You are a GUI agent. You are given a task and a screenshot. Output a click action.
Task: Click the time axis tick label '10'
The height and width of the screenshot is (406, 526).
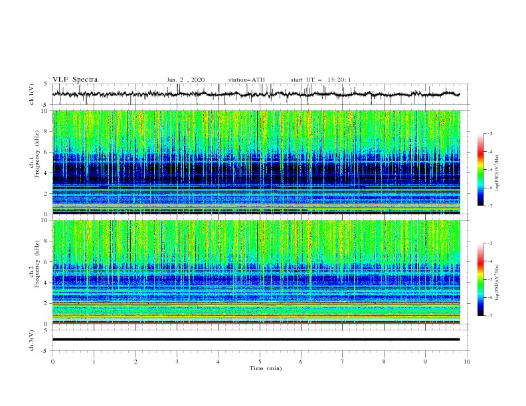467,362
